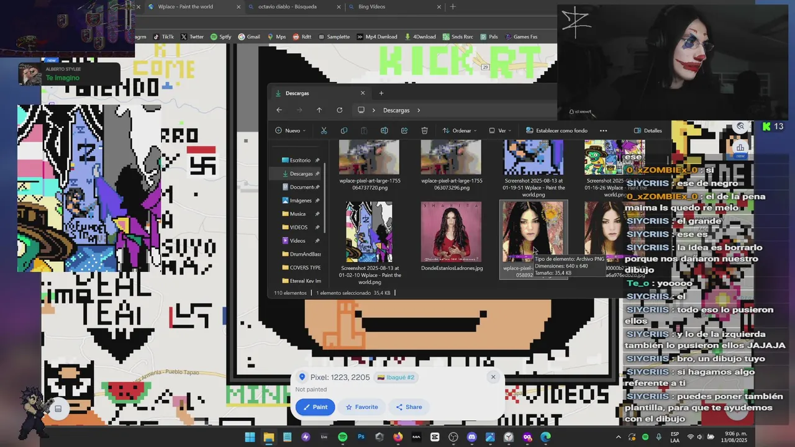Select Imágenes in the Explorer sidebar
This screenshot has height=447, width=795.
[301, 201]
